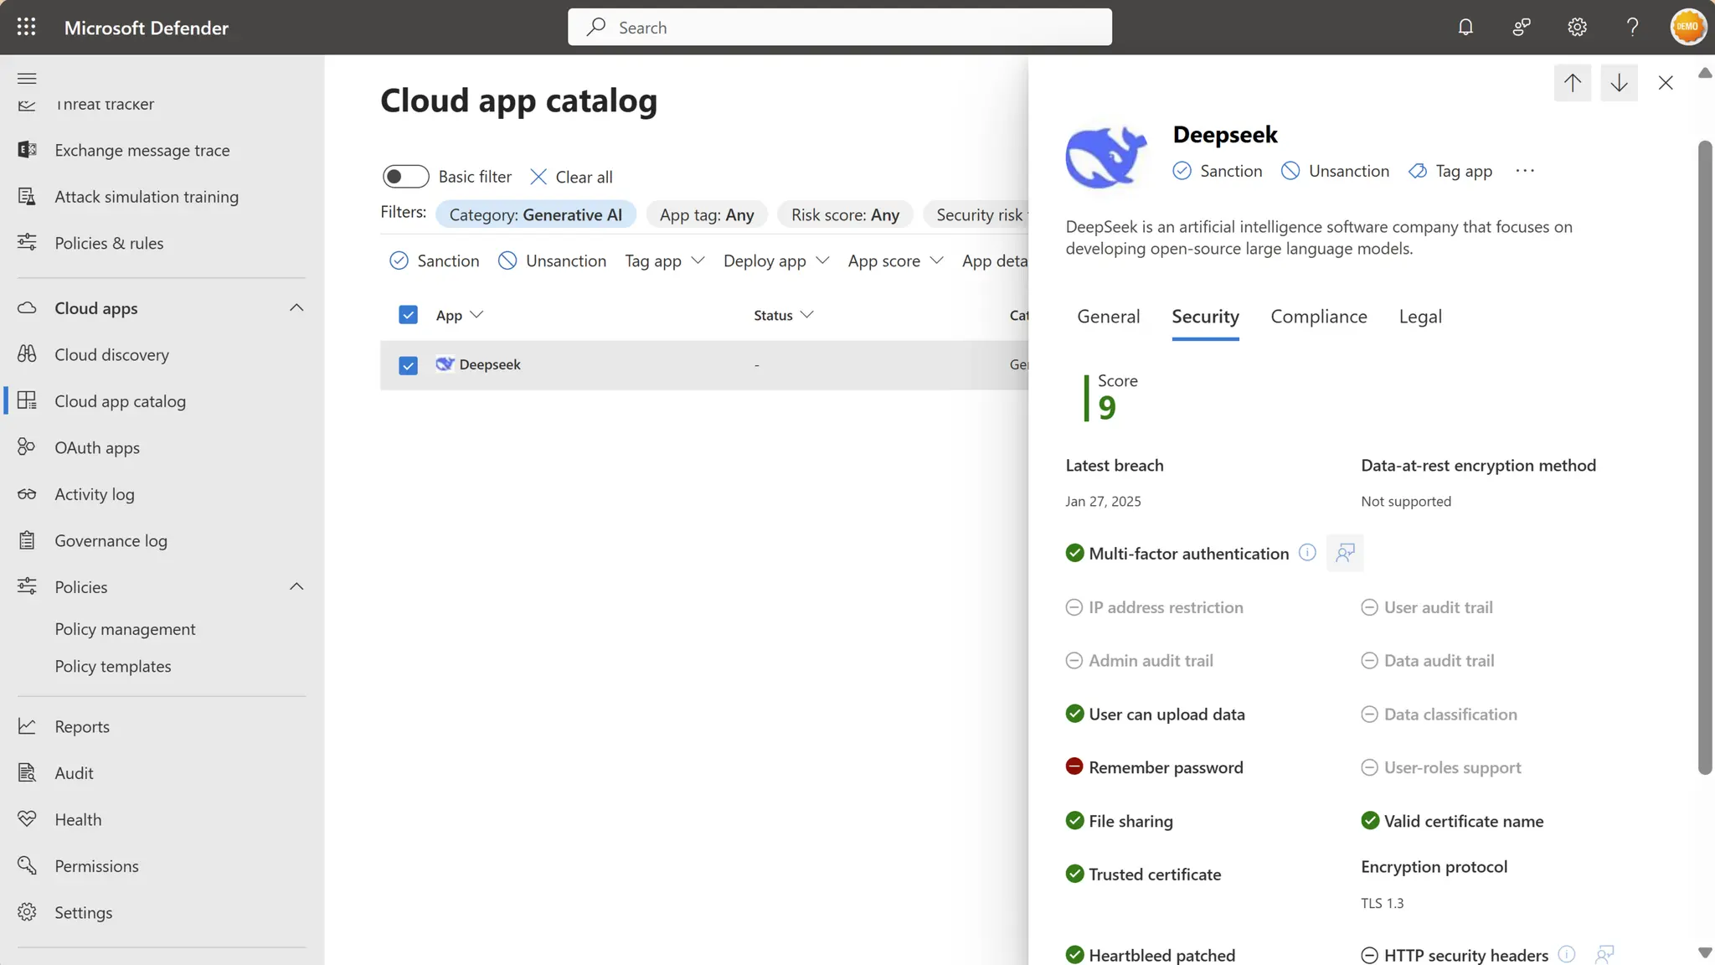Open the feedback icon next to Multi-factor authentication
Viewport: 1715px width, 965px height.
click(1345, 553)
